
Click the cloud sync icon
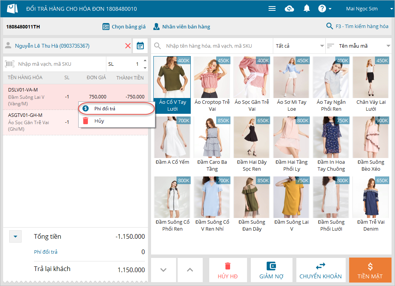(x=289, y=8)
